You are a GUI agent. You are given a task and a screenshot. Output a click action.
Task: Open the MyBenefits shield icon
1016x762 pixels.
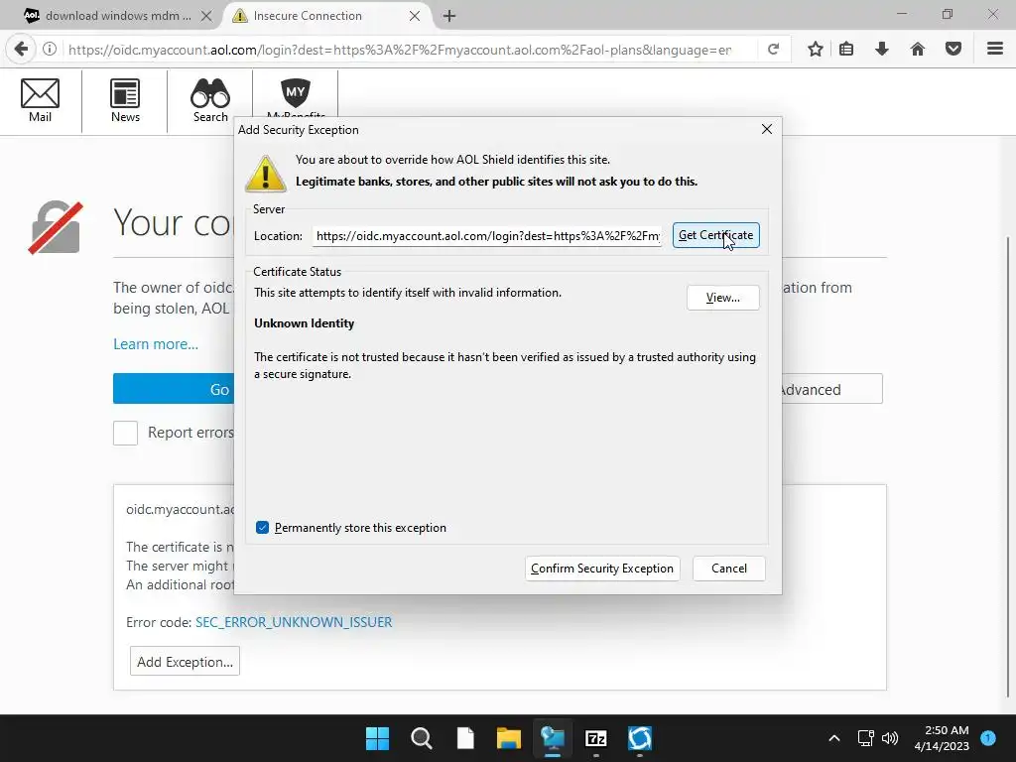(x=296, y=96)
